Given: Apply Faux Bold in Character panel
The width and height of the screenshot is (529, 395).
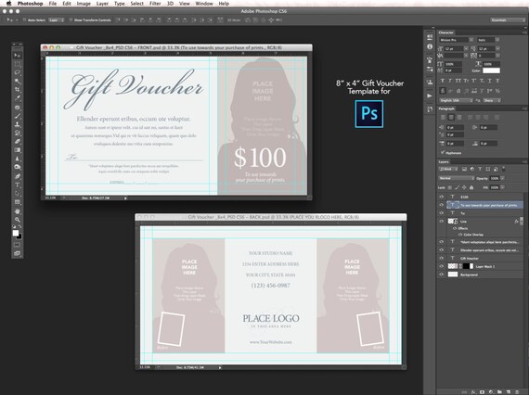Looking at the screenshot, I should 443,81.
